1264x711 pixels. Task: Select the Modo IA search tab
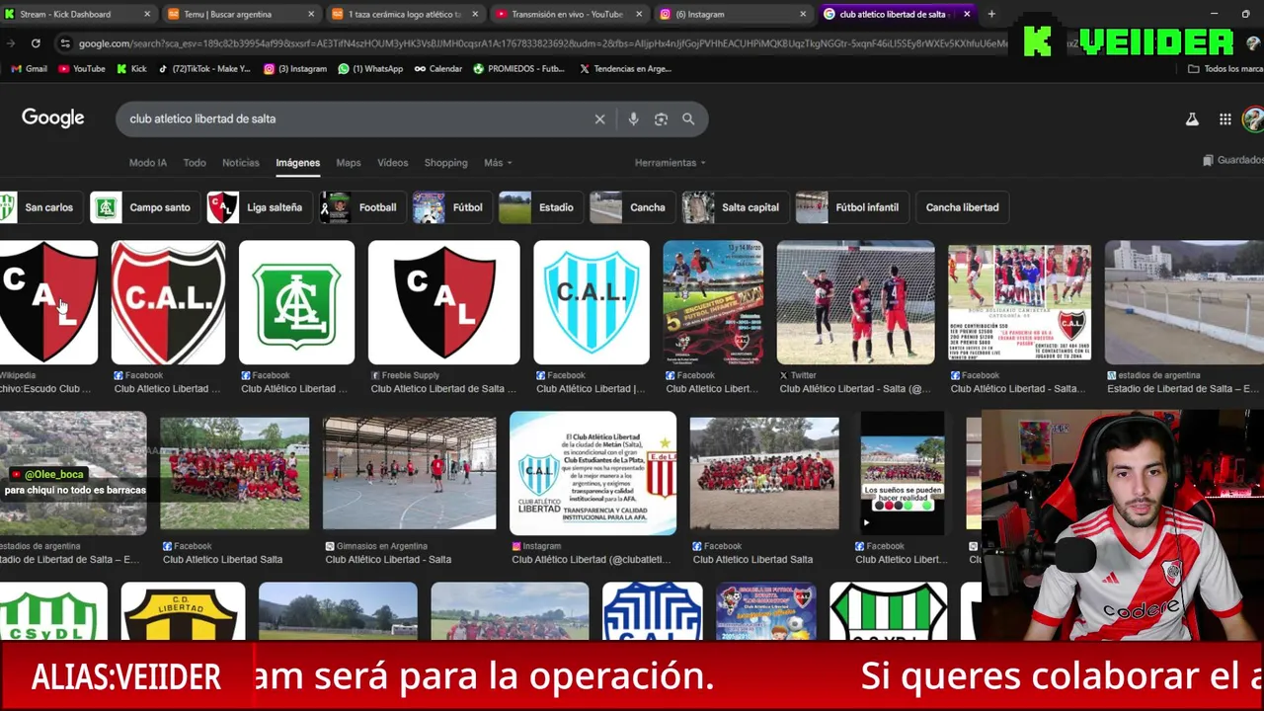148,163
